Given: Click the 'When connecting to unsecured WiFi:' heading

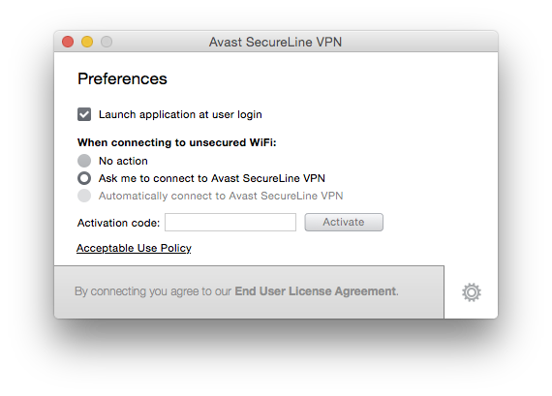Looking at the screenshot, I should (x=176, y=142).
